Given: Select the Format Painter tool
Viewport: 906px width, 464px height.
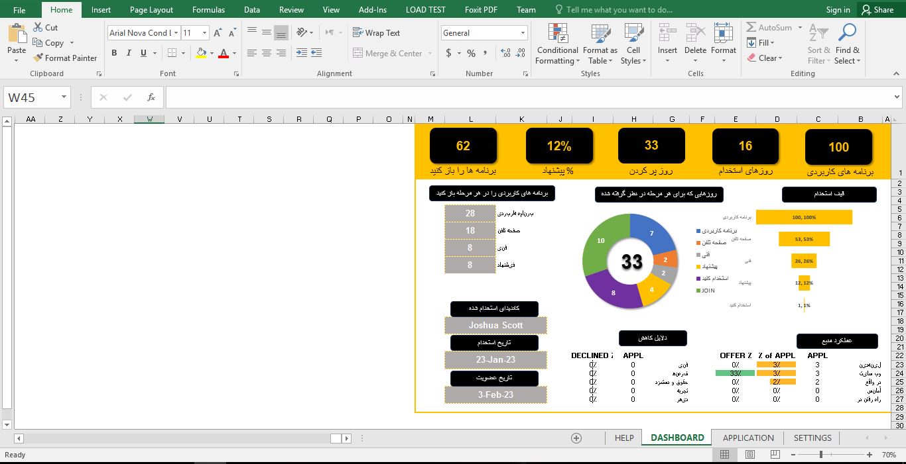Looking at the screenshot, I should [x=65, y=58].
